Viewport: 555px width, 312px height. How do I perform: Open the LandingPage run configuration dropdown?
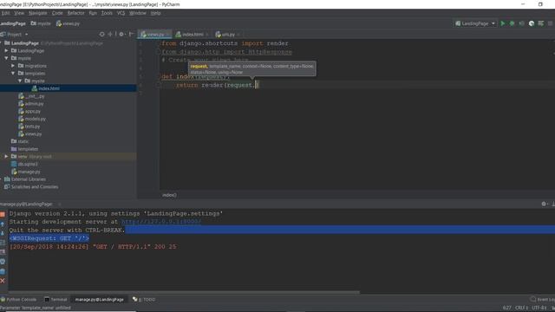point(475,23)
